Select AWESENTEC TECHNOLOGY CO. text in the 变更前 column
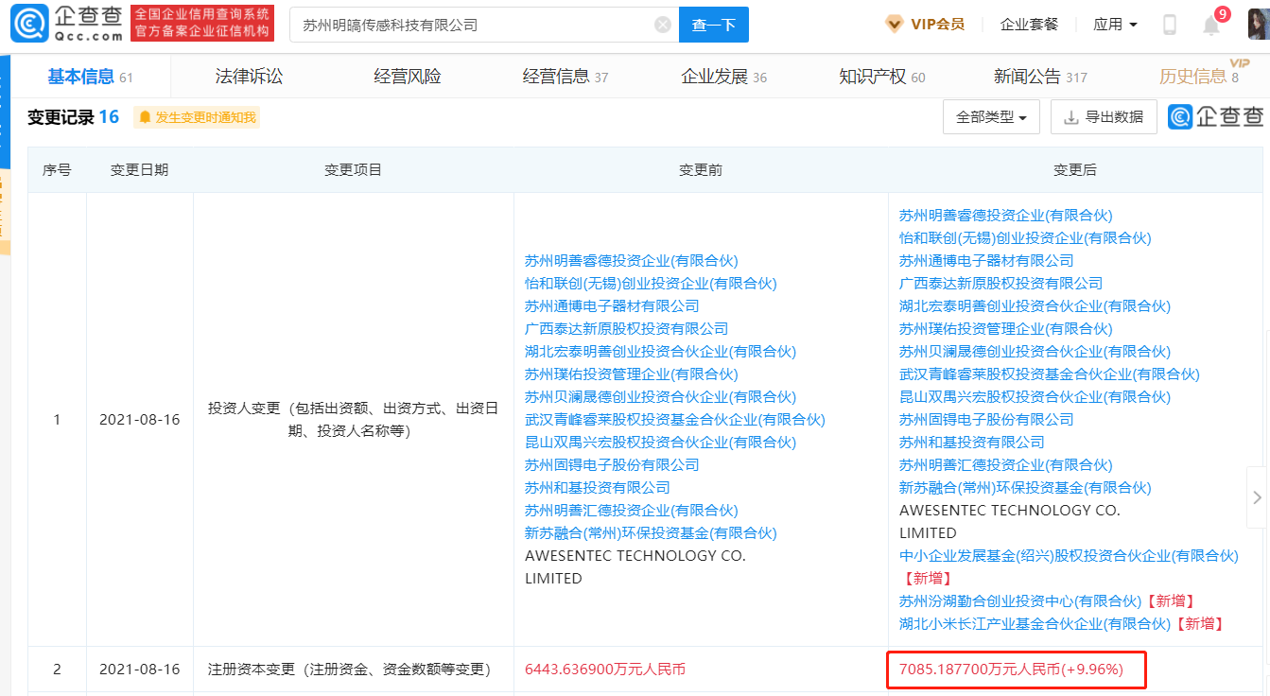This screenshot has height=696, width=1270. 635,556
